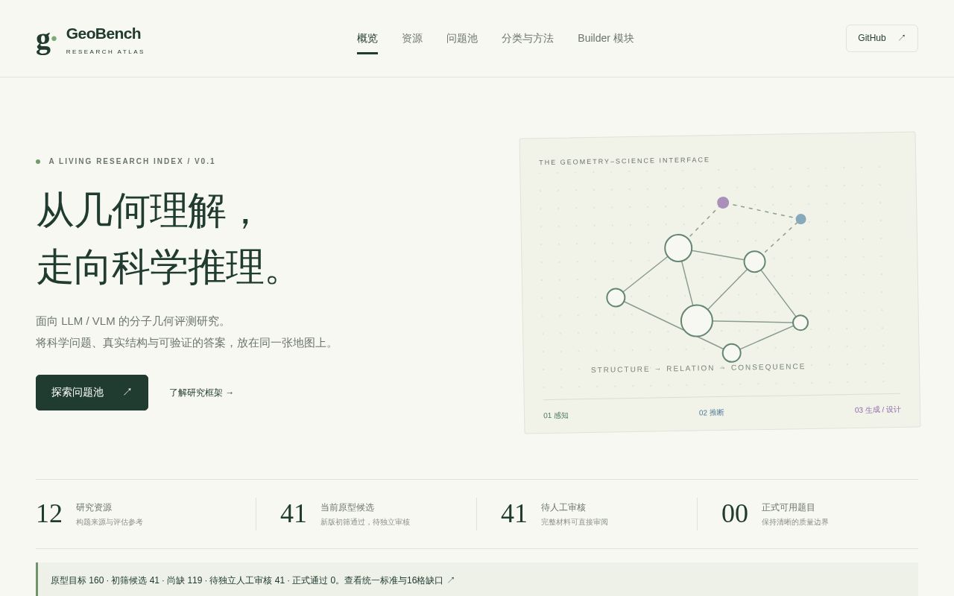Click the purple node in the diagram

tap(723, 203)
